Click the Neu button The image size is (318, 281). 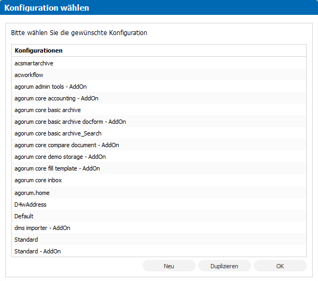[x=169, y=266]
